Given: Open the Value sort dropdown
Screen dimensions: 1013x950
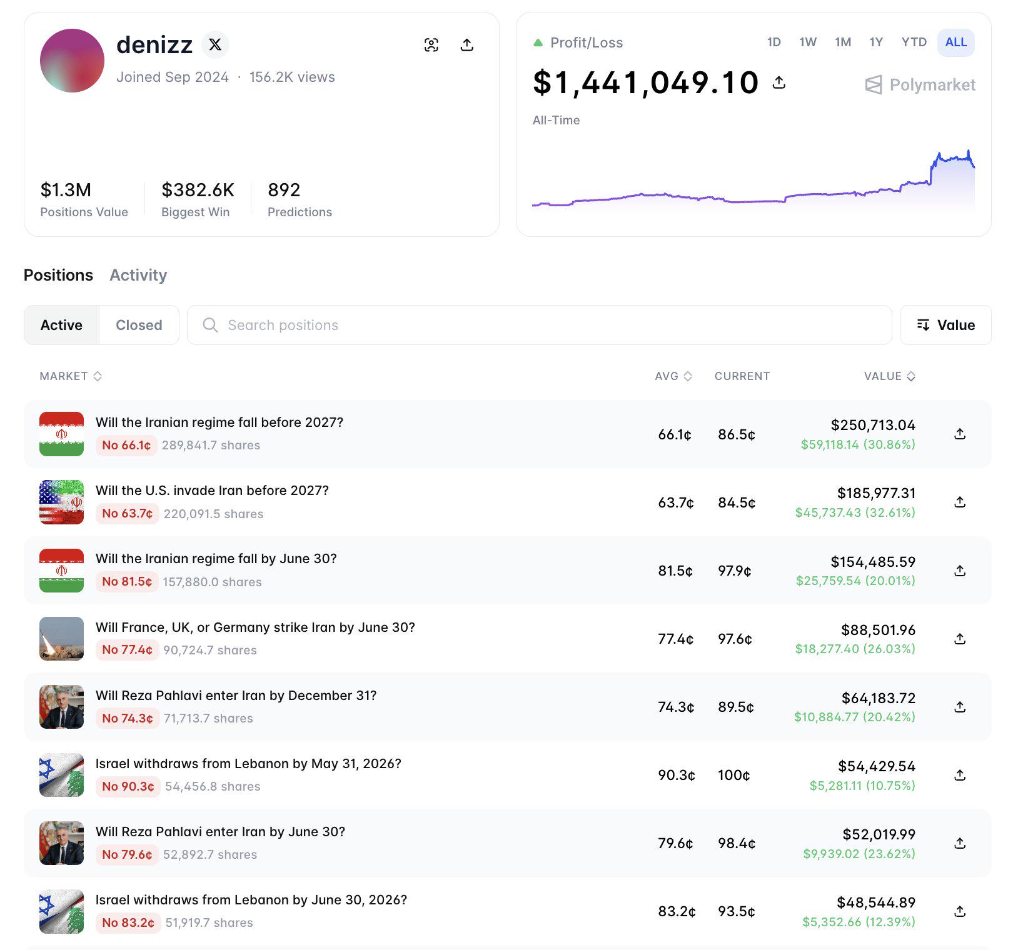Looking at the screenshot, I should click(x=945, y=325).
